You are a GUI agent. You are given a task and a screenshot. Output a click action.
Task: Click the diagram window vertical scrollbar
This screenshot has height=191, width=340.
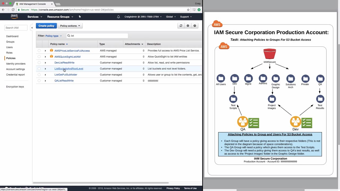339,94
